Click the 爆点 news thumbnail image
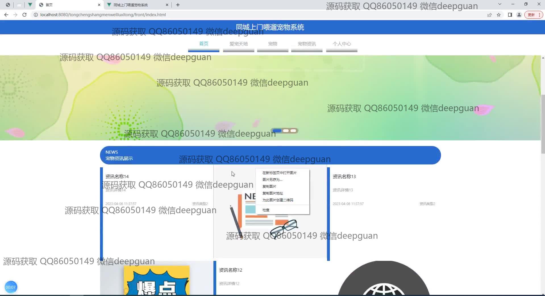The width and height of the screenshot is (545, 296). 157,278
